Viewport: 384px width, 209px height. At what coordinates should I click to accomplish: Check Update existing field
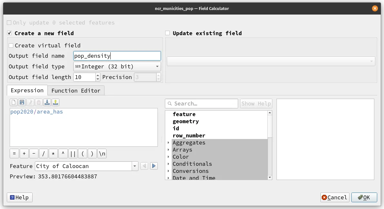pyautogui.click(x=167, y=33)
